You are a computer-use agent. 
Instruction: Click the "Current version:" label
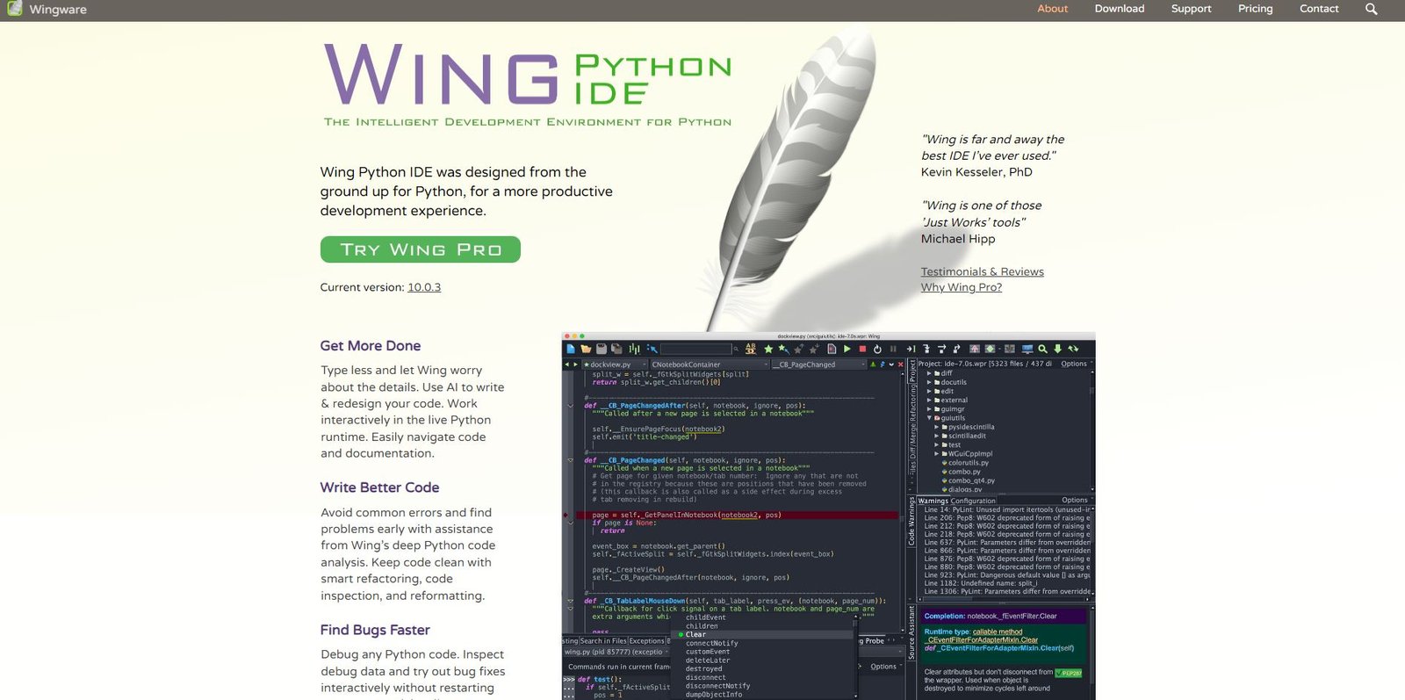click(362, 287)
